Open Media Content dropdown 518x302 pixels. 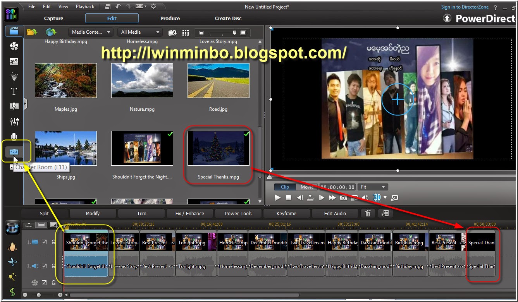[x=91, y=32]
